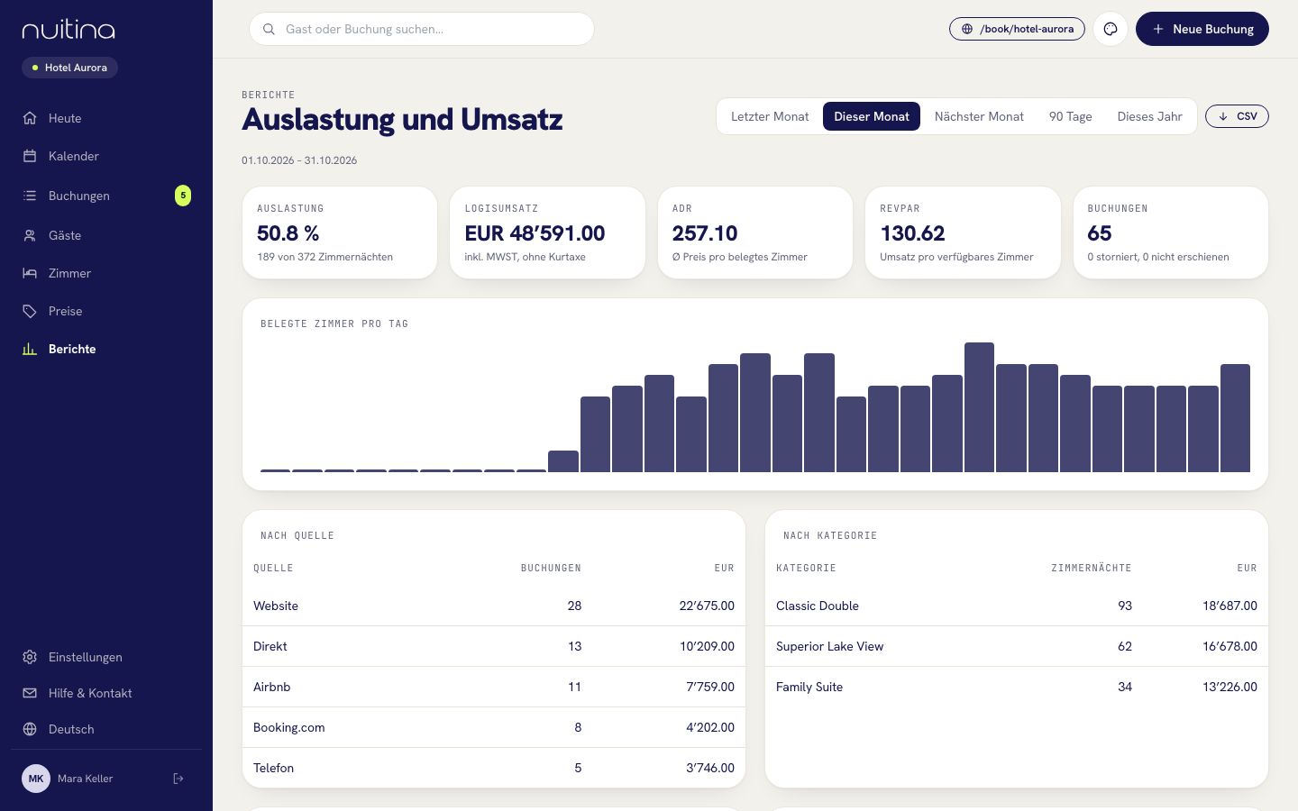Click the logout icon beside Mara Keller
The height and width of the screenshot is (811, 1298).
click(x=178, y=779)
